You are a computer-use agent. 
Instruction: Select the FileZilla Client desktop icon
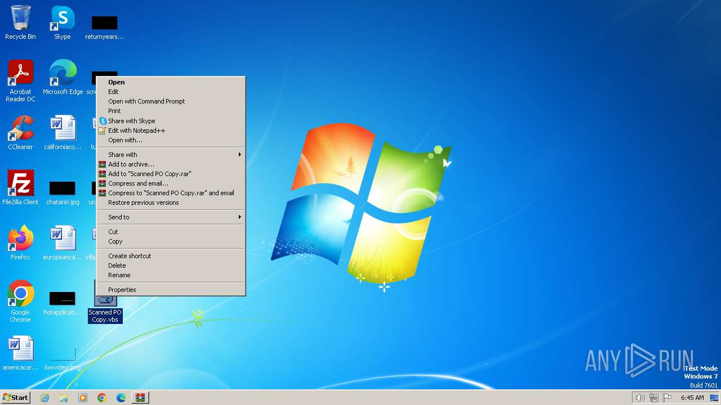[x=20, y=187]
